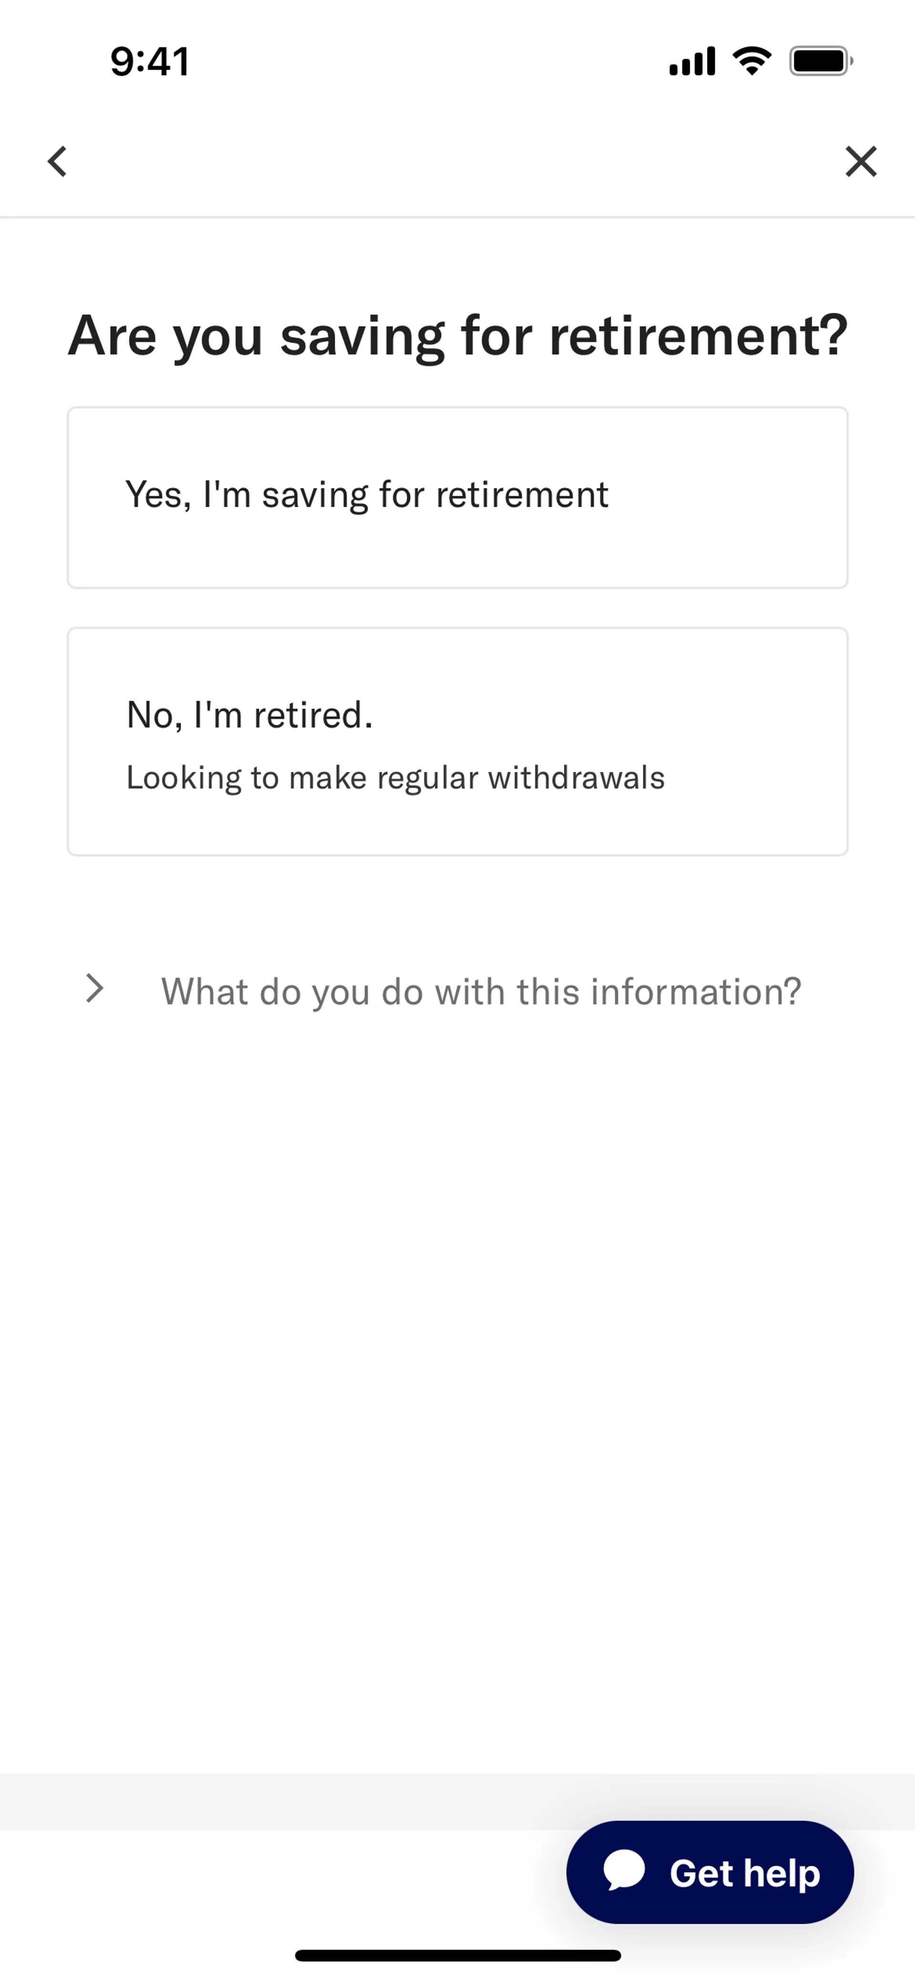This screenshot has width=915, height=1980.
Task: Tap the battery status icon
Action: coord(821,61)
